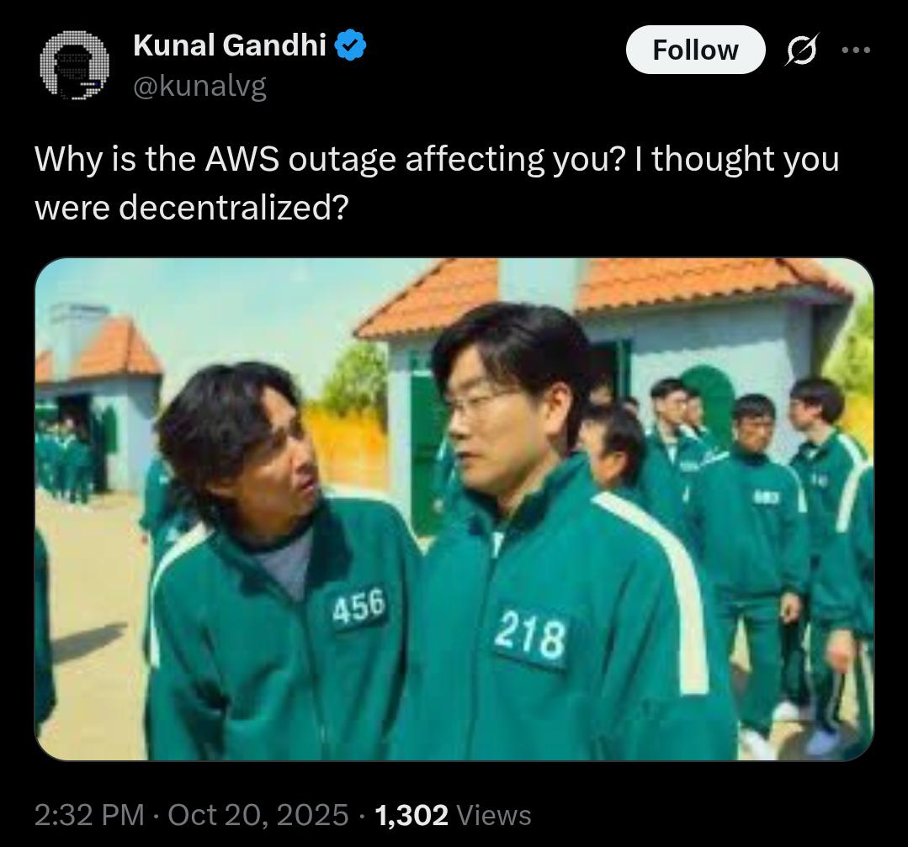Screen dimensions: 908x847
Task: Click the "I thought you" tweet text
Action: click(x=736, y=159)
